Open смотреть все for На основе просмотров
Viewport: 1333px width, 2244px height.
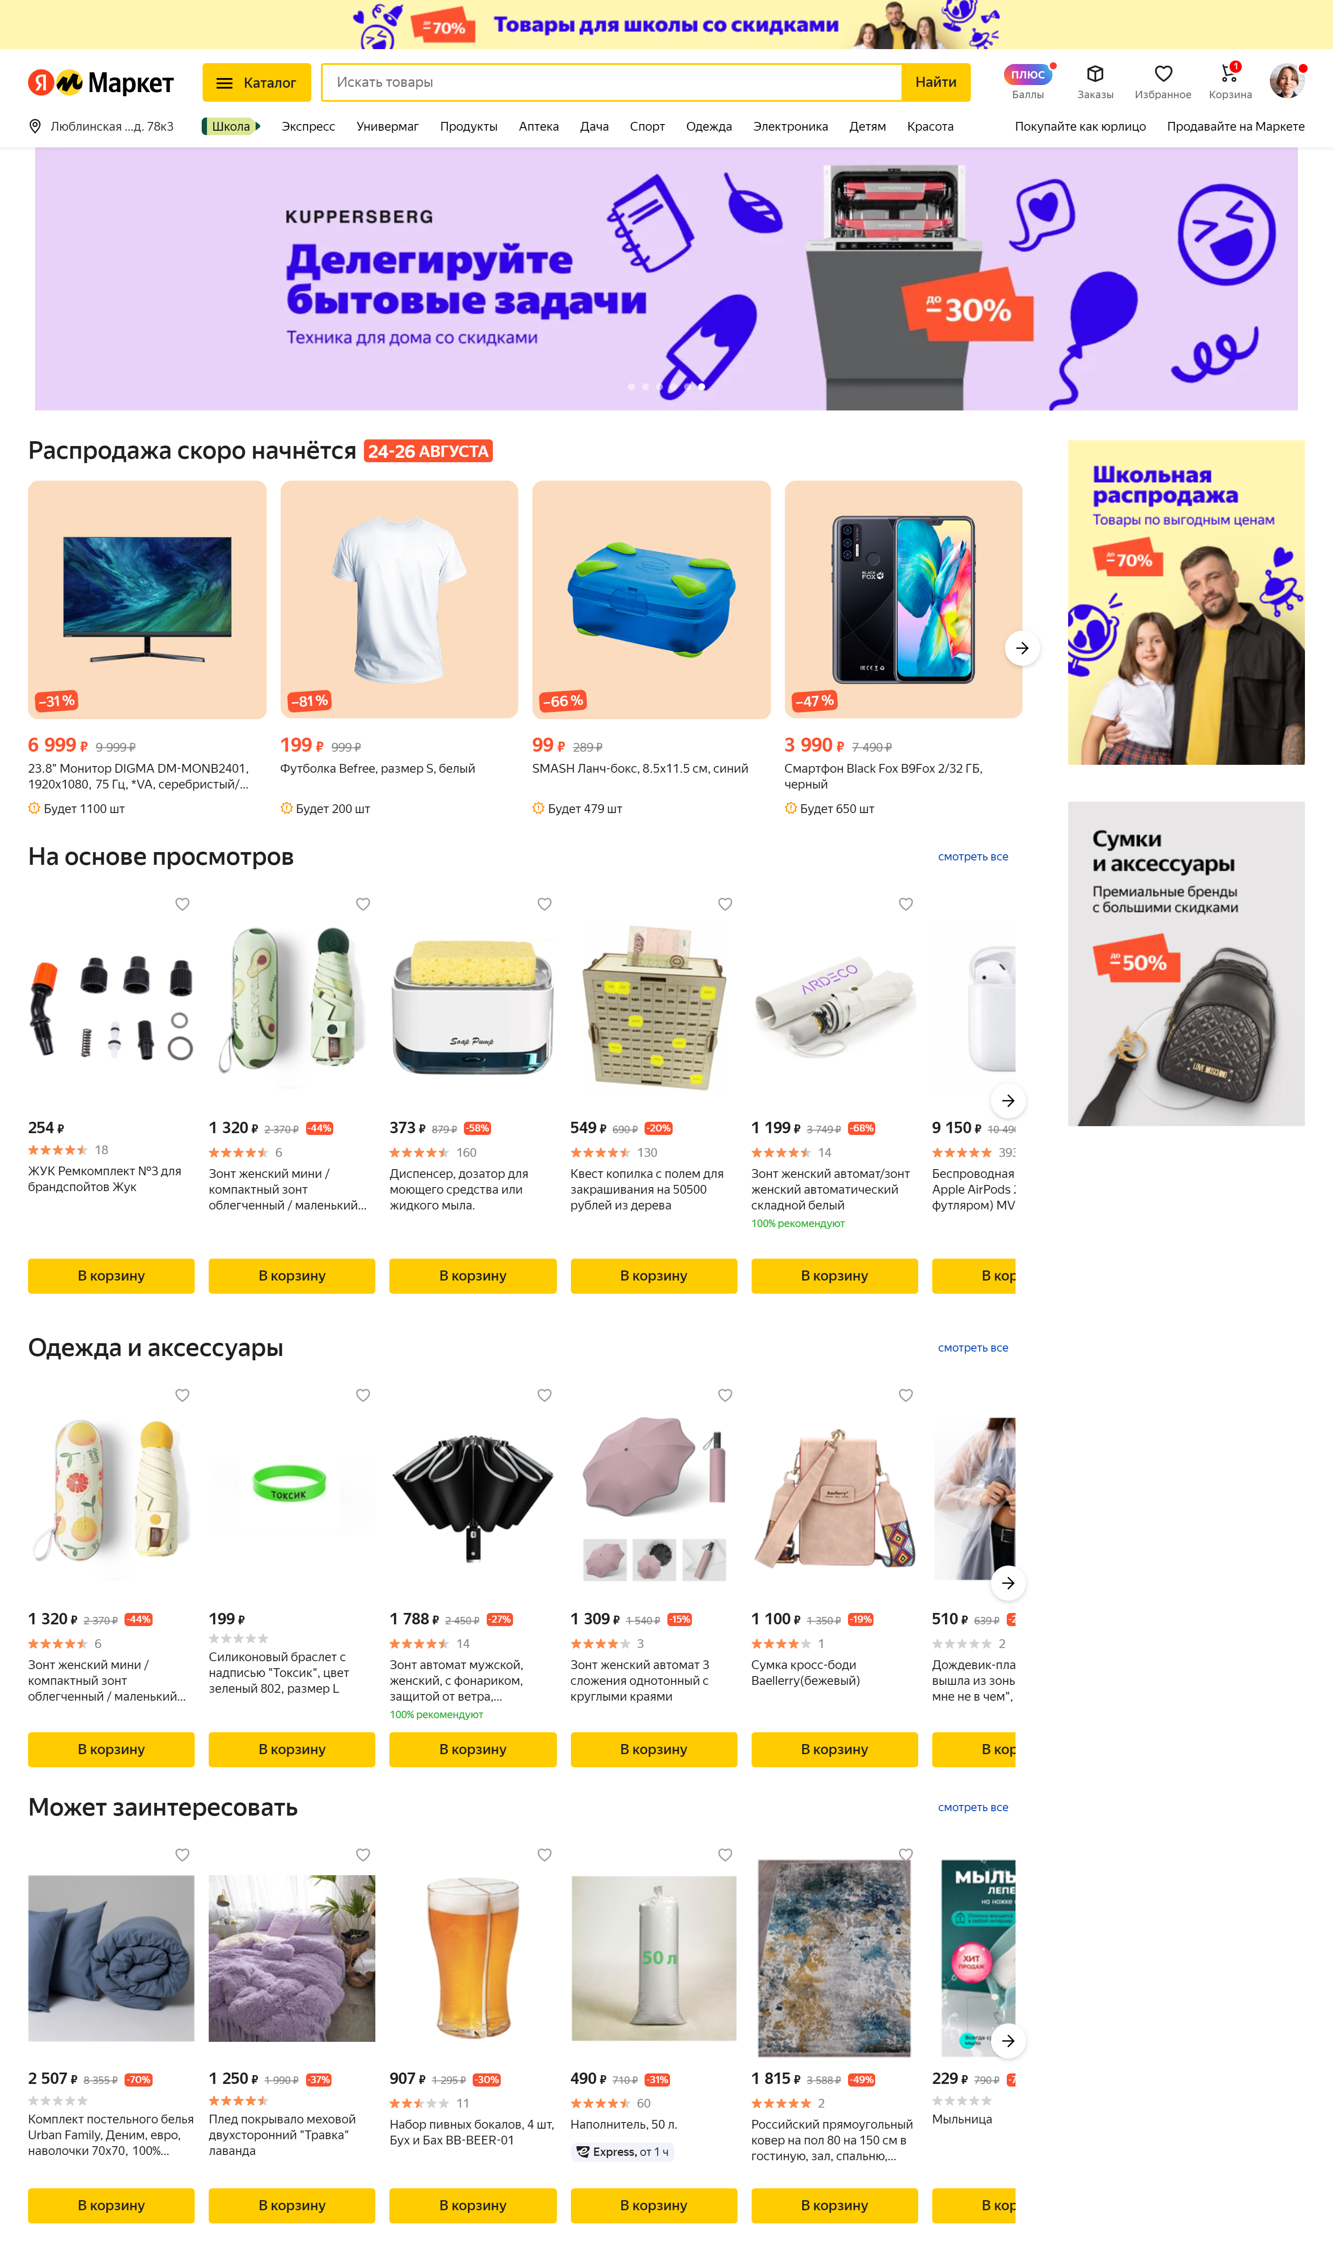(x=973, y=857)
